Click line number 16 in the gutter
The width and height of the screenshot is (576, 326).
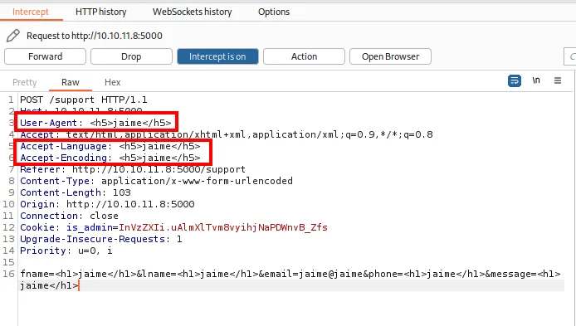[8, 274]
